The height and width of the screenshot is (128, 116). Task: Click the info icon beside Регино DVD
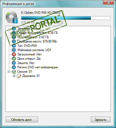(x=14, y=67)
